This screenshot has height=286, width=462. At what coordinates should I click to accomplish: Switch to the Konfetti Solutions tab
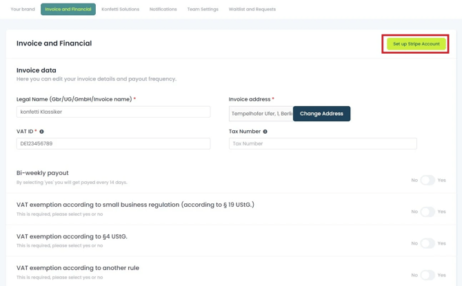pos(120,10)
